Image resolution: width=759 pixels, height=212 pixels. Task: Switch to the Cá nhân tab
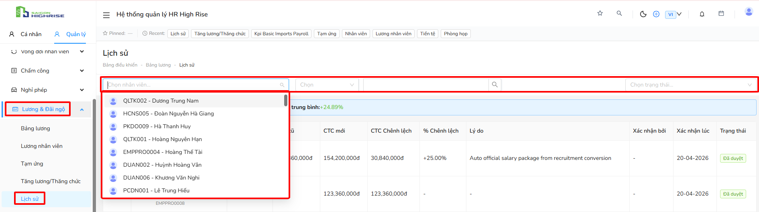(x=26, y=34)
